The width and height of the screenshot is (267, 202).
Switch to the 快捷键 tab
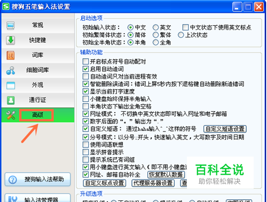[38, 40]
